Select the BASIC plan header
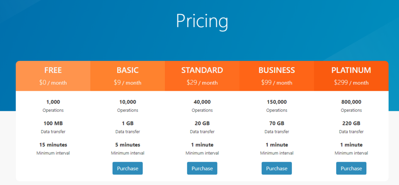This screenshot has height=185, width=399. (x=127, y=76)
